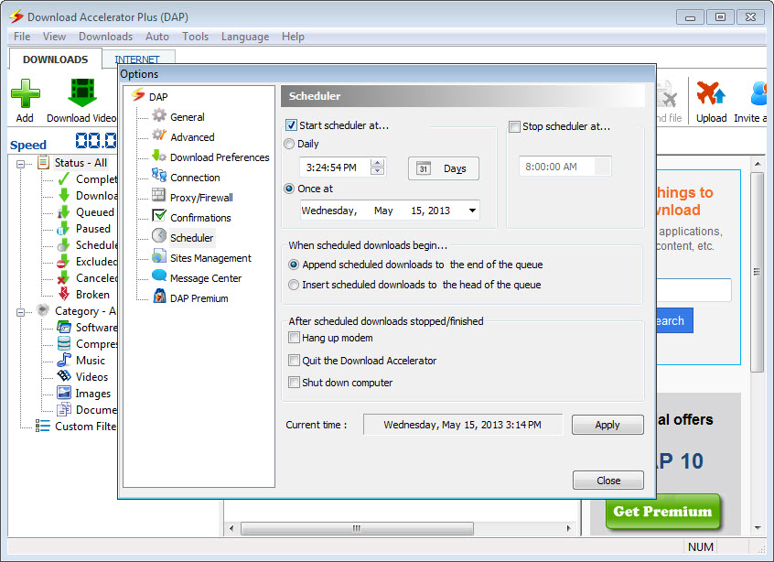This screenshot has width=774, height=562.
Task: Click the Download Video film icon
Action: point(82,92)
